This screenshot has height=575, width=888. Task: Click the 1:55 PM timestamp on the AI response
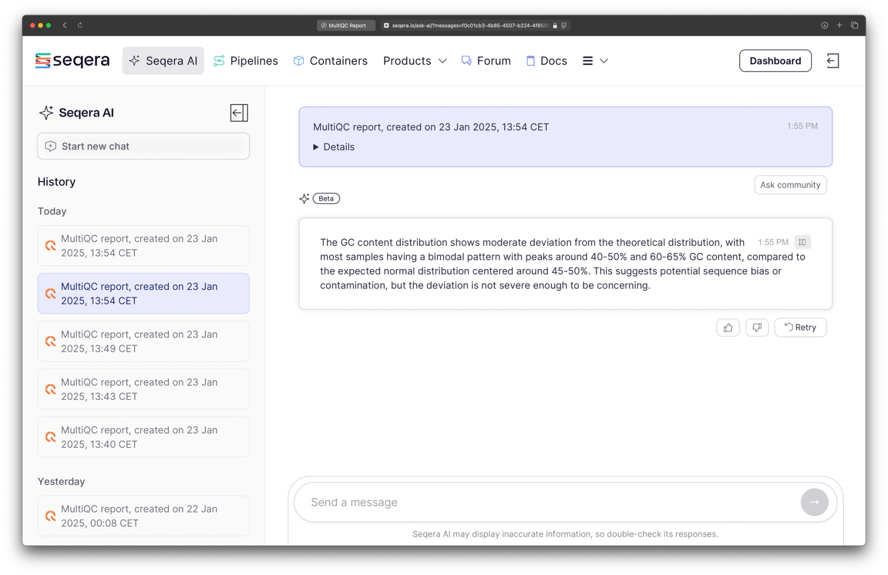(773, 242)
